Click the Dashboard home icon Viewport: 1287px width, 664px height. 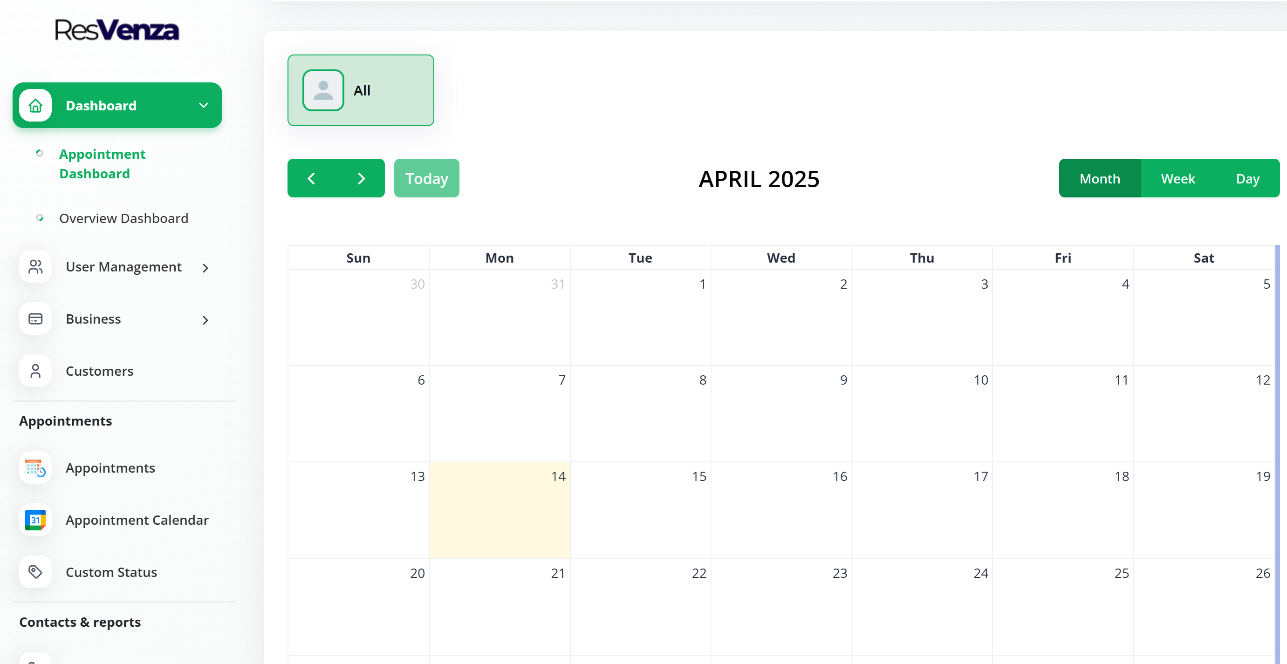point(35,105)
